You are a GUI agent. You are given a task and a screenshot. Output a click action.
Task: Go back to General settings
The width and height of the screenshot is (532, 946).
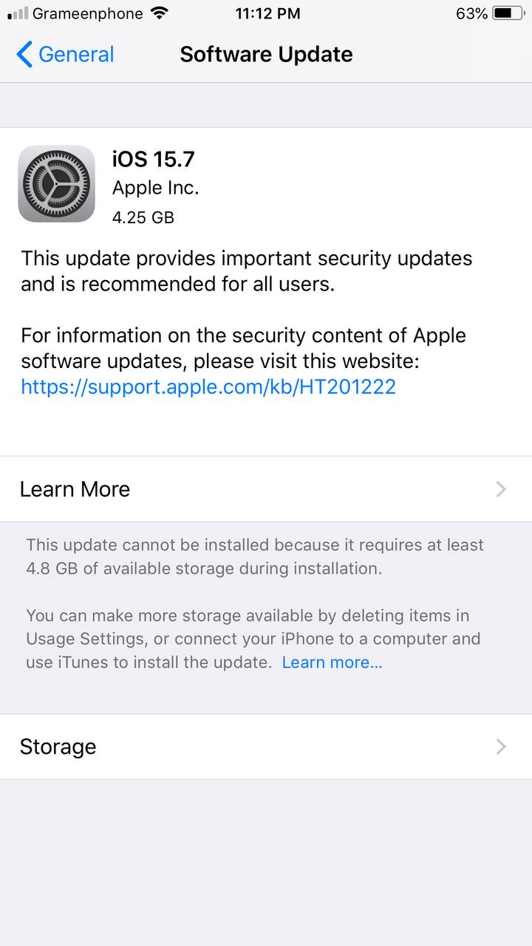[65, 54]
